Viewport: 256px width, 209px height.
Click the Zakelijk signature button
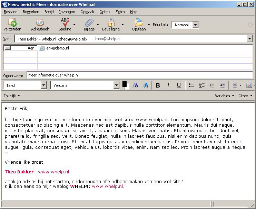tap(11, 96)
